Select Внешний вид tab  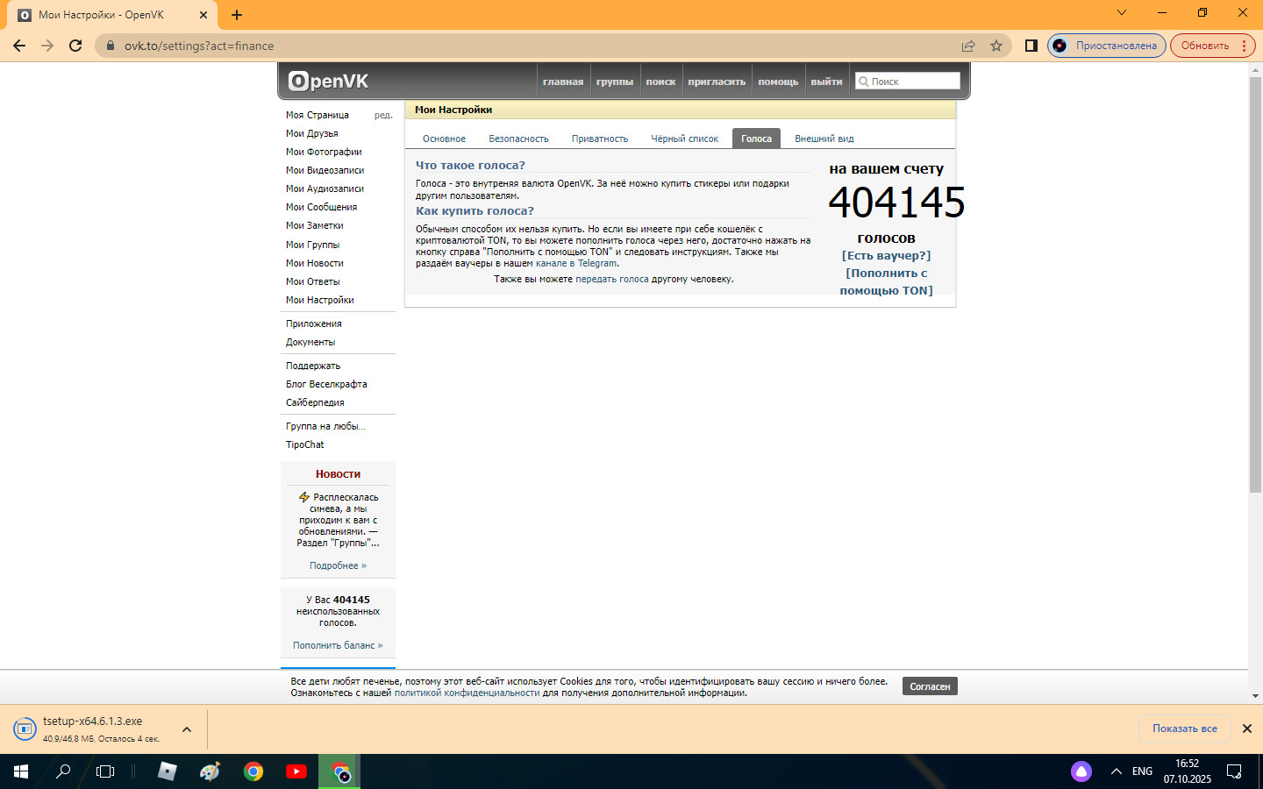824,139
